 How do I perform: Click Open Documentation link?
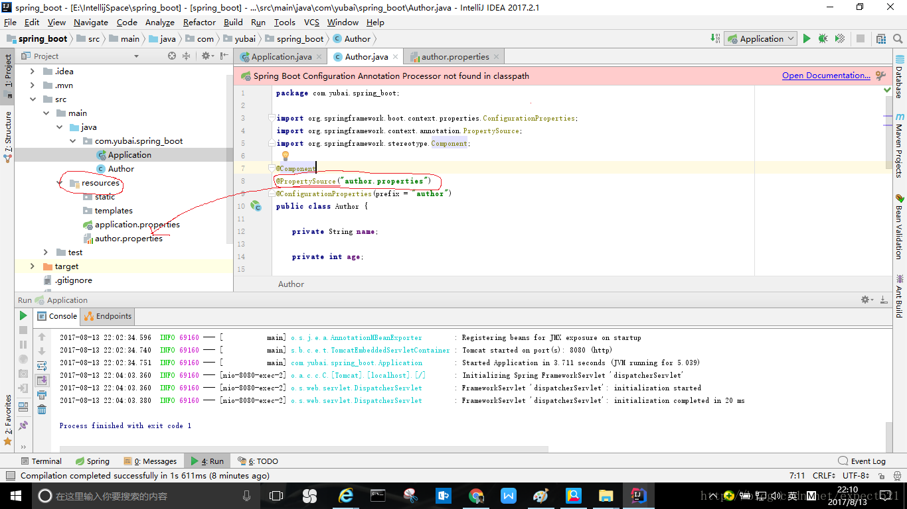[x=826, y=76]
